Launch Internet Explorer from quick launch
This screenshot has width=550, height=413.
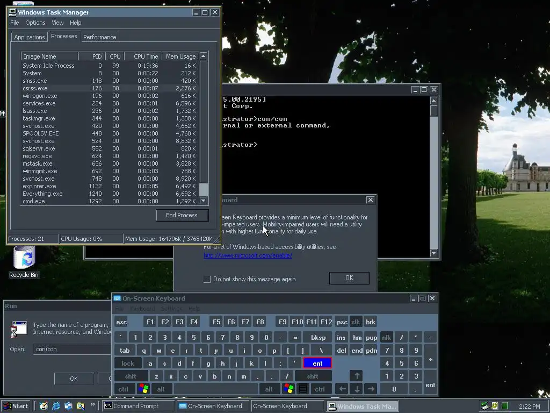56,406
